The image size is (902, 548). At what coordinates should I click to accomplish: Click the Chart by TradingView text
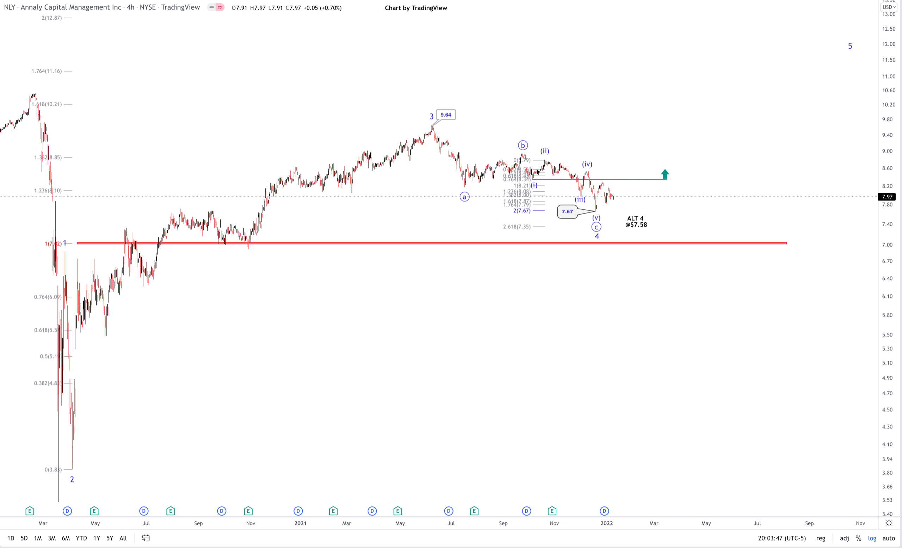pos(416,8)
